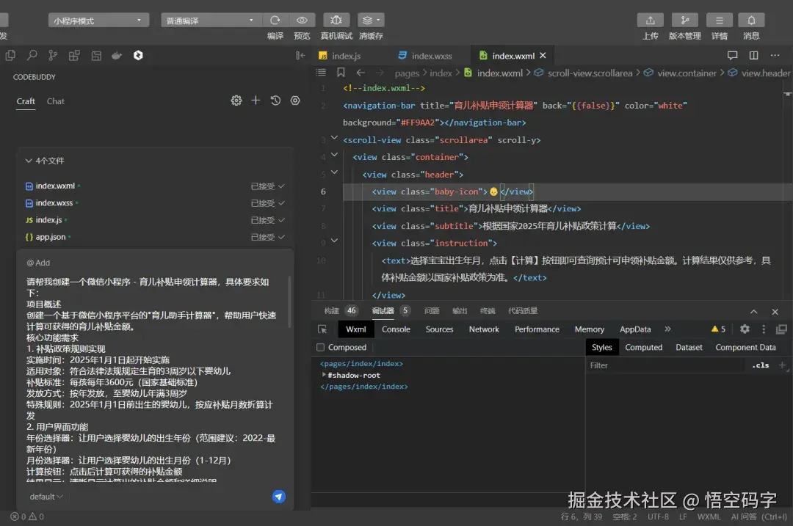Open project details menu icon

[x=719, y=21]
